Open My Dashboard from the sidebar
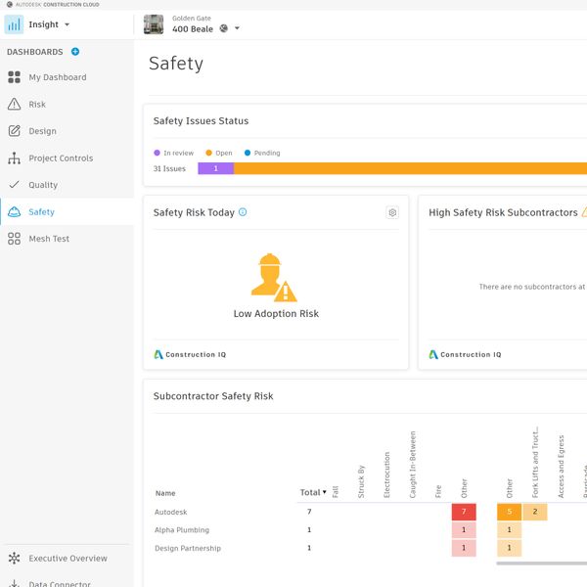Viewport: 587px width, 587px height. (57, 77)
